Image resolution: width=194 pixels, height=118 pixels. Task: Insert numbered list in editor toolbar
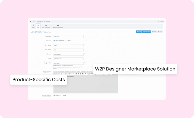[x=68, y=74]
